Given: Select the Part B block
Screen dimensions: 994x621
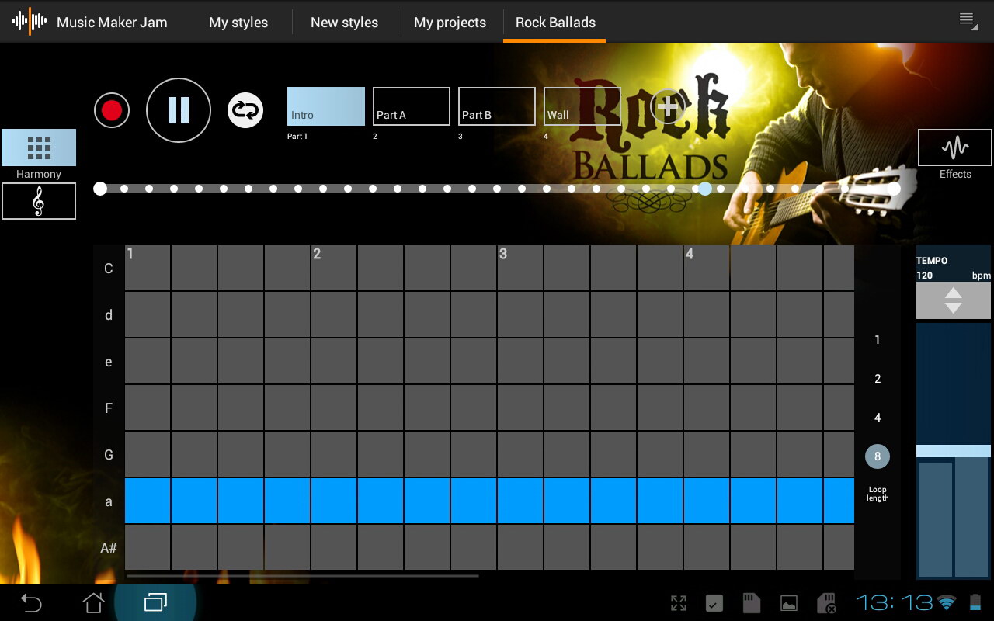Looking at the screenshot, I should (x=497, y=106).
